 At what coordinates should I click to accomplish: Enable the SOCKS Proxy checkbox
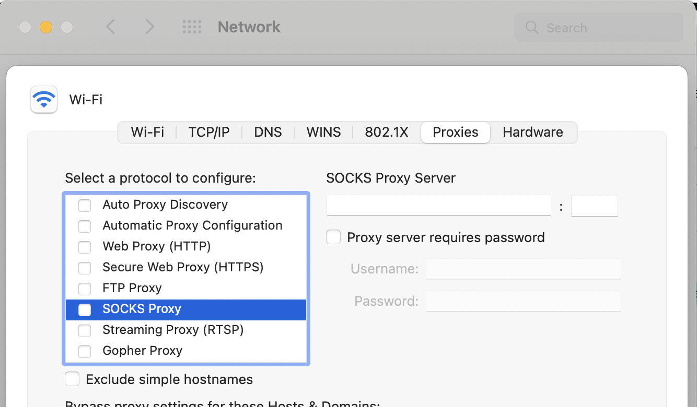(85, 309)
